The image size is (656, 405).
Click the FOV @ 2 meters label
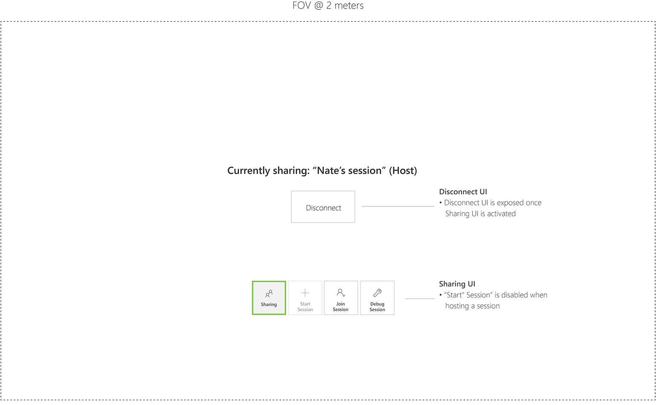[x=328, y=6]
